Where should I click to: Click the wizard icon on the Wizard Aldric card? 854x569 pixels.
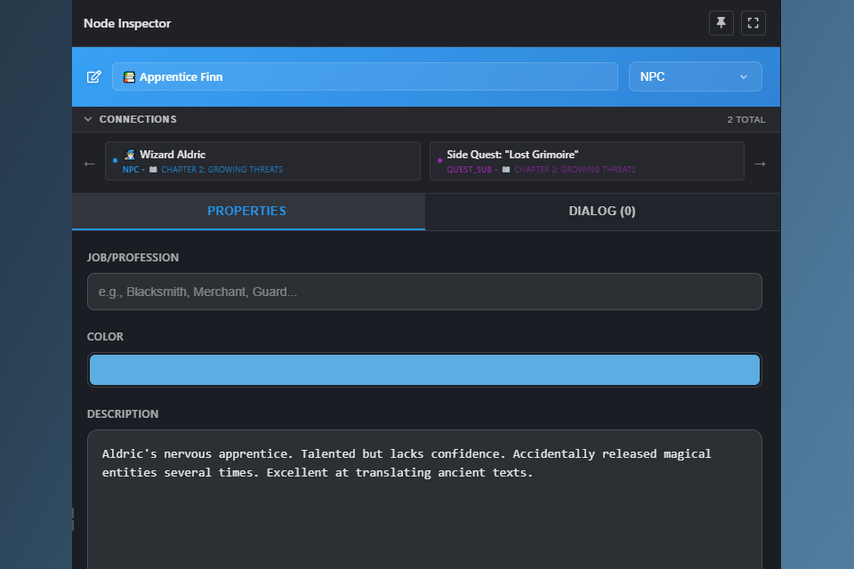point(129,154)
